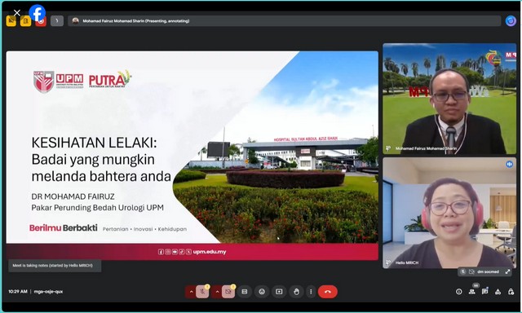This screenshot has height=313, width=522.
Task: Select the Hello MRCH video tile
Action: 449,213
